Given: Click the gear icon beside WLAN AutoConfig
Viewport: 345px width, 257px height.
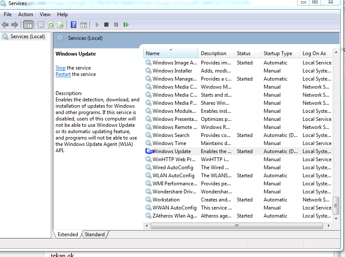Looking at the screenshot, I should (x=148, y=175).
